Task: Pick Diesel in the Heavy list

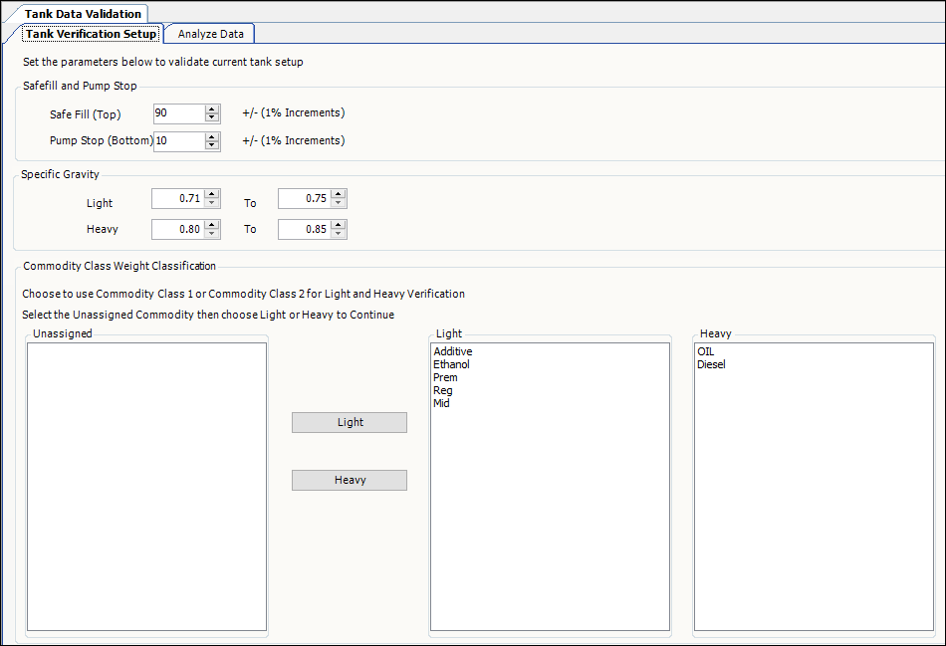Action: (711, 364)
